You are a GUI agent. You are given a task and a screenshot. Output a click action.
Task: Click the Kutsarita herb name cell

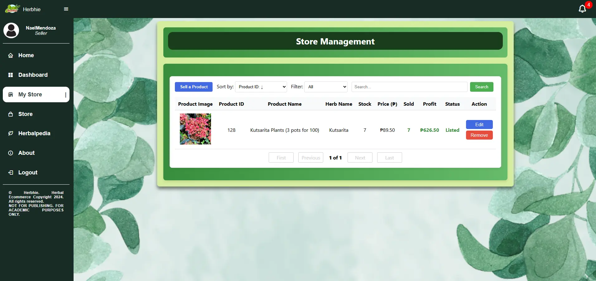pyautogui.click(x=339, y=130)
